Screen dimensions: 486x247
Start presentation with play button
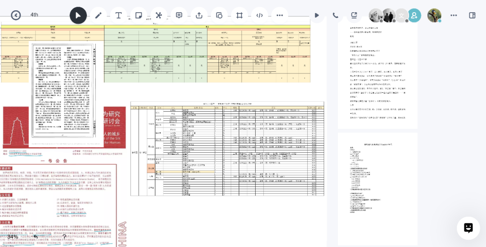click(317, 15)
